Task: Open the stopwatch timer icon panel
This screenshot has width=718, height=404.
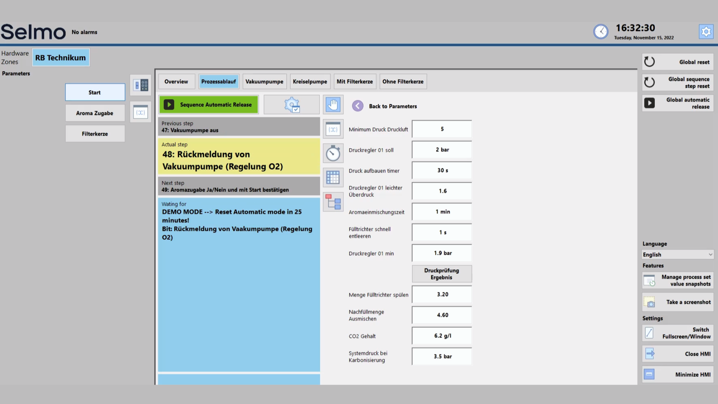Action: pyautogui.click(x=333, y=153)
